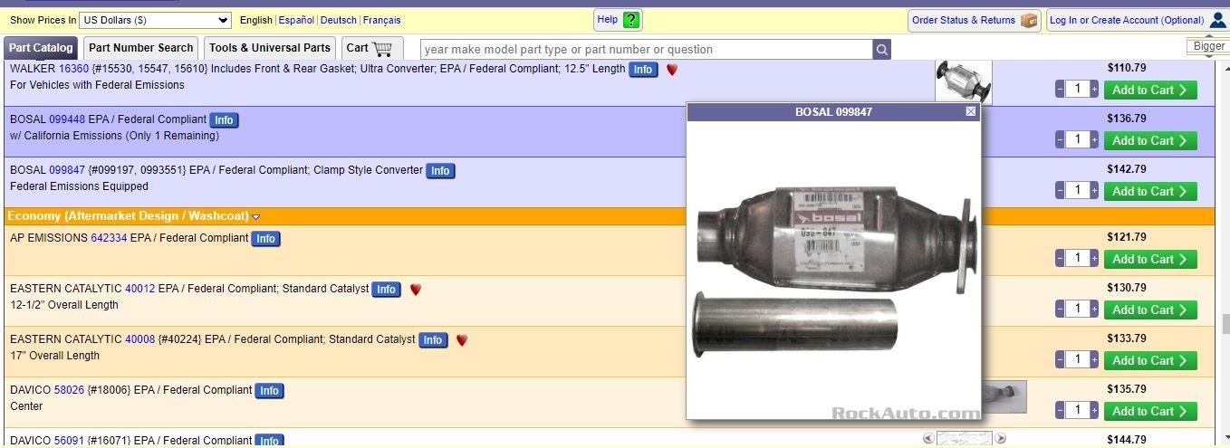Click the year make model search field

click(647, 50)
